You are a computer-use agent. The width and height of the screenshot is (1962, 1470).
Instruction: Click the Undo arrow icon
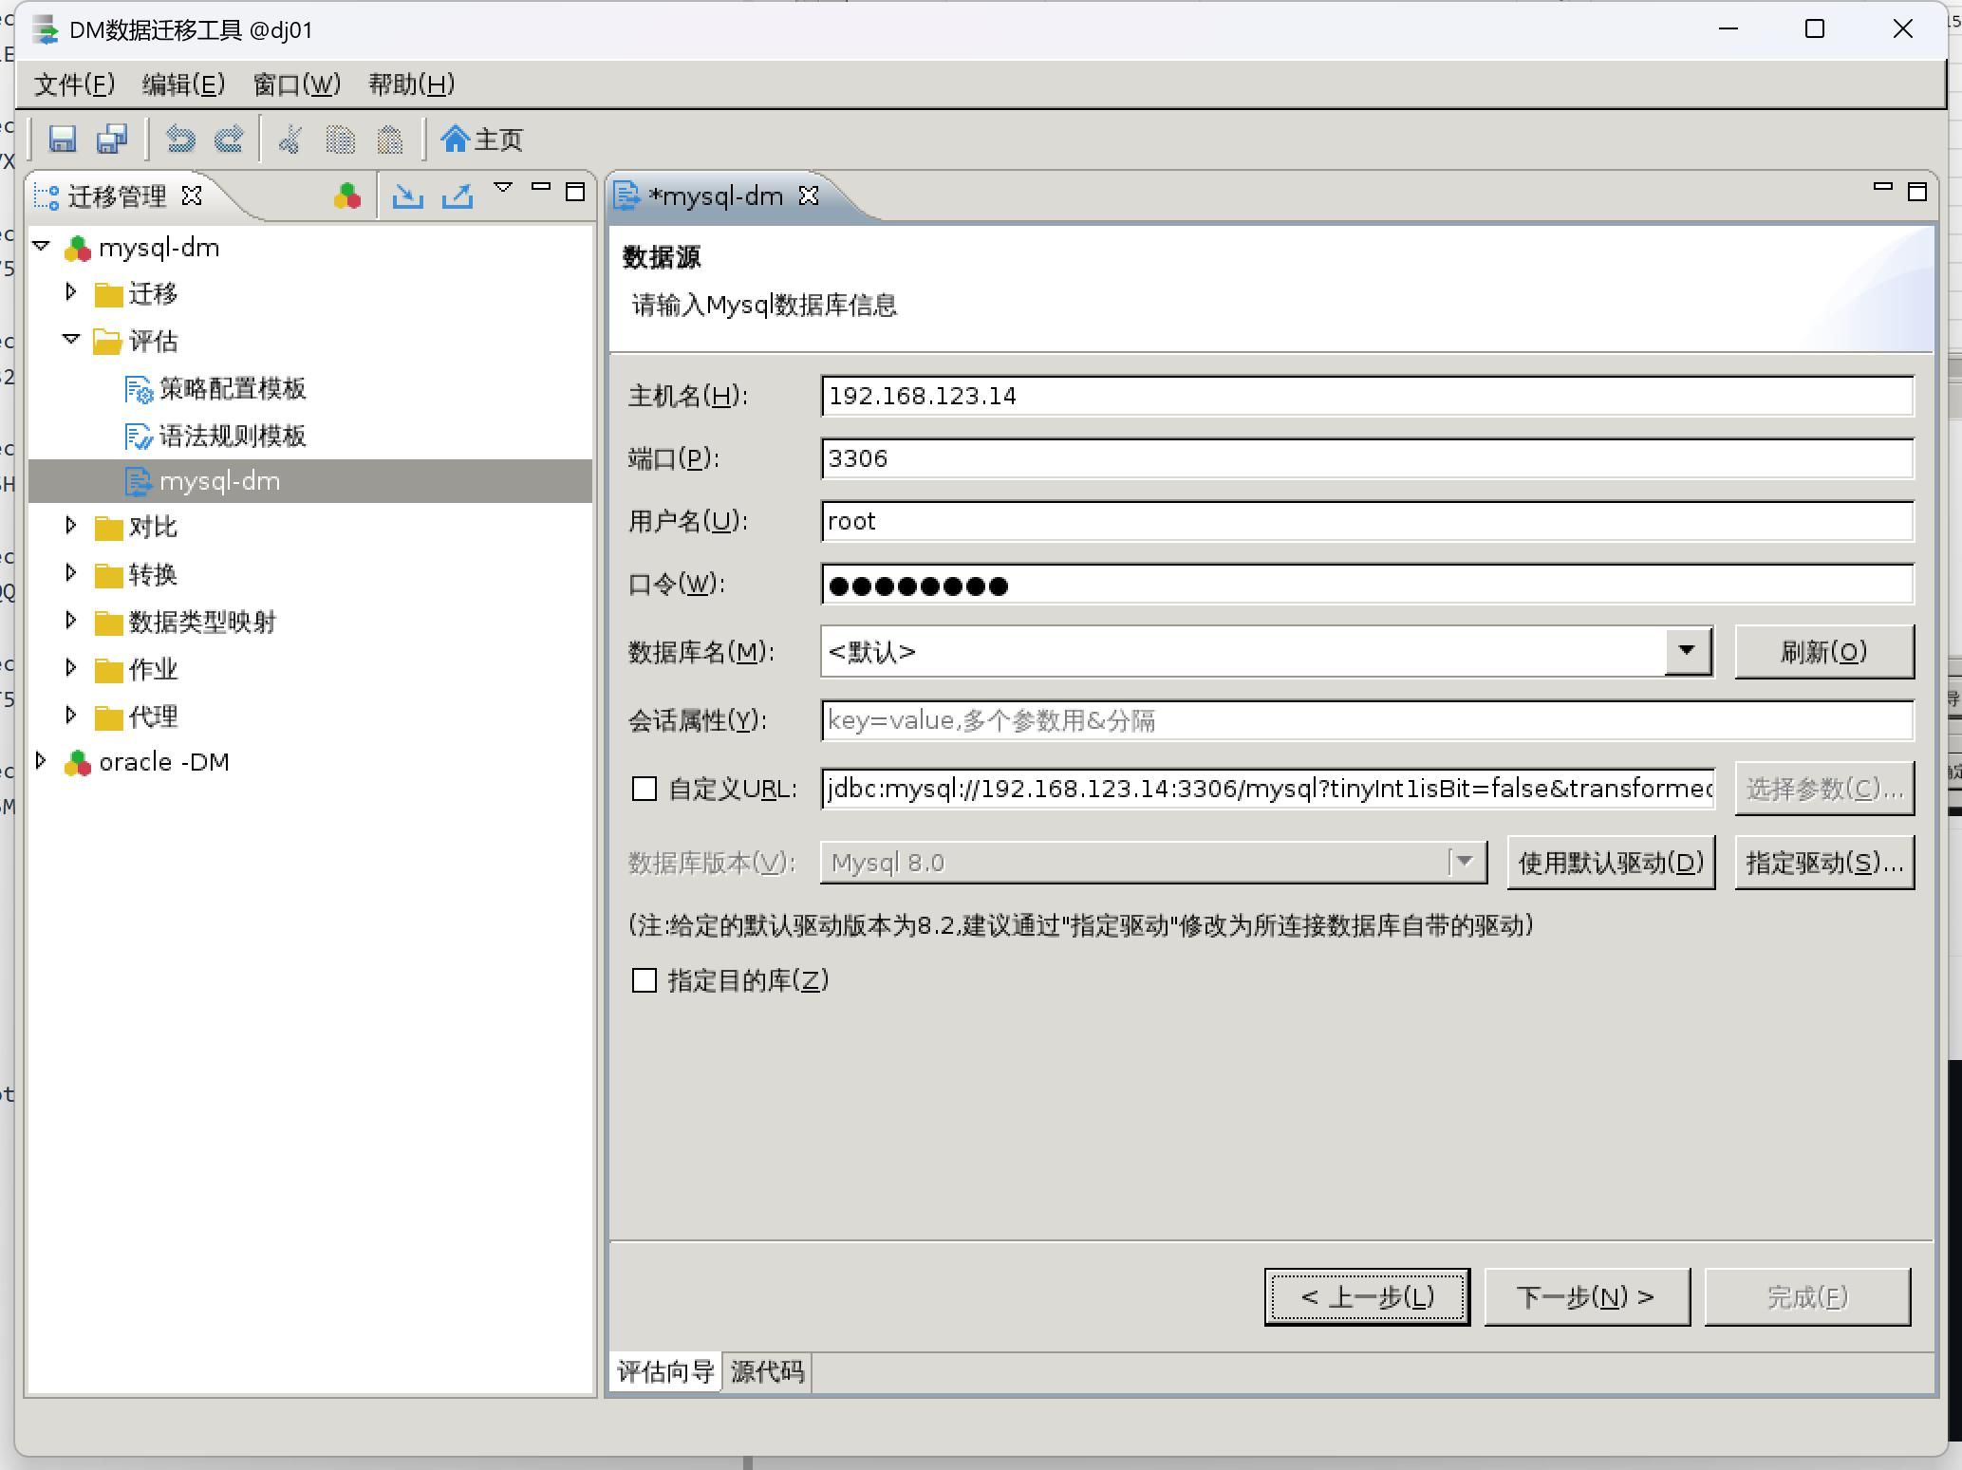(180, 140)
